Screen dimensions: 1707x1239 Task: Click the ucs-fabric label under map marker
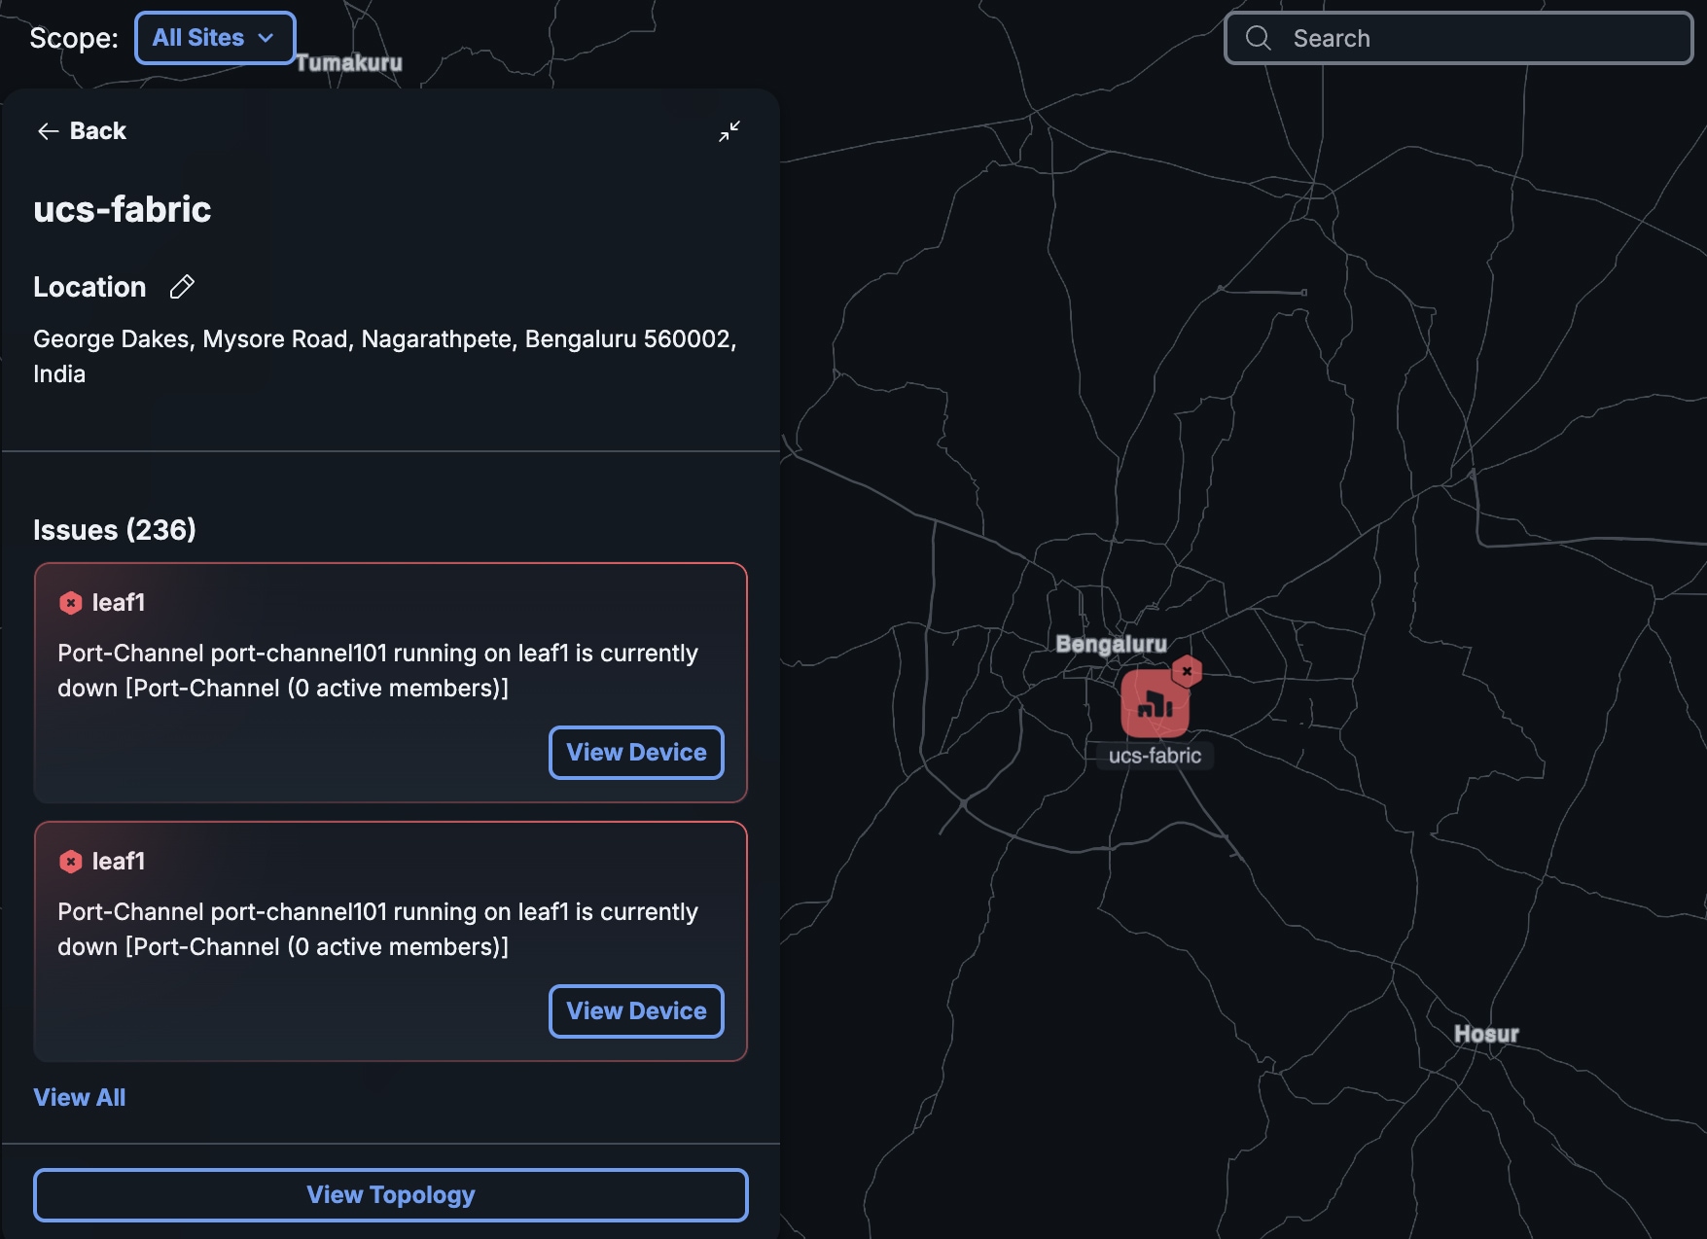click(x=1155, y=756)
